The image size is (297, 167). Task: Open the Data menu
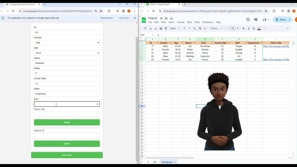[189, 22]
